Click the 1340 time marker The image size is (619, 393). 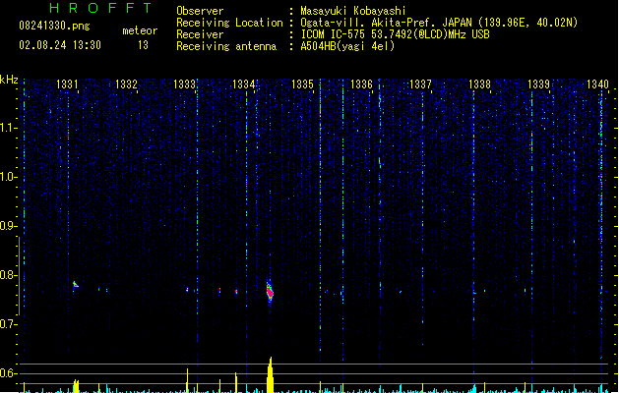tap(597, 84)
